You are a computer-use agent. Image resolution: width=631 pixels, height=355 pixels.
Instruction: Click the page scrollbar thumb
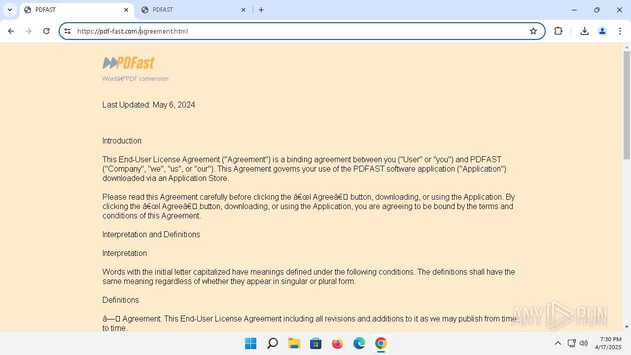(x=627, y=105)
